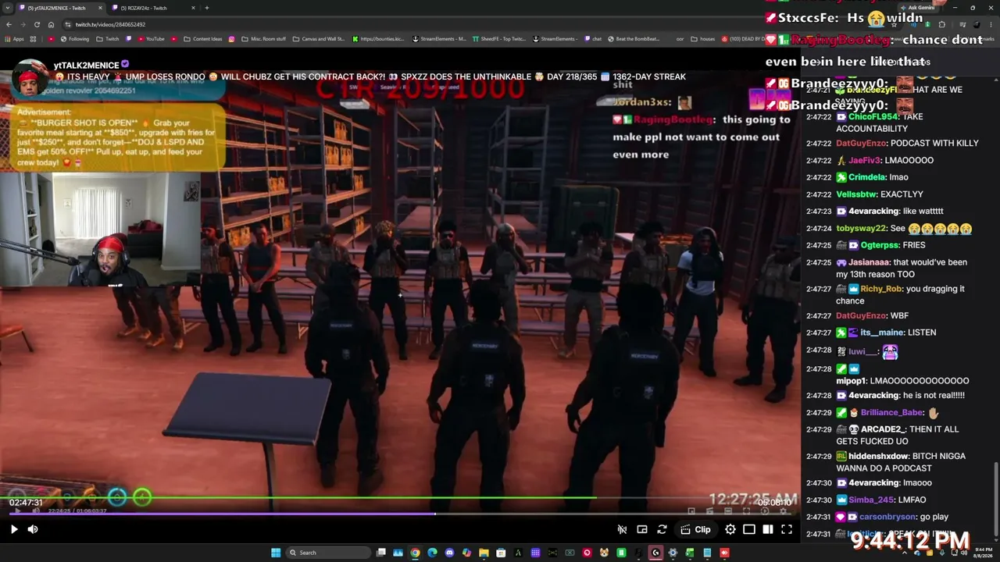Collapse chat with the side panel icon

pyautogui.click(x=768, y=529)
